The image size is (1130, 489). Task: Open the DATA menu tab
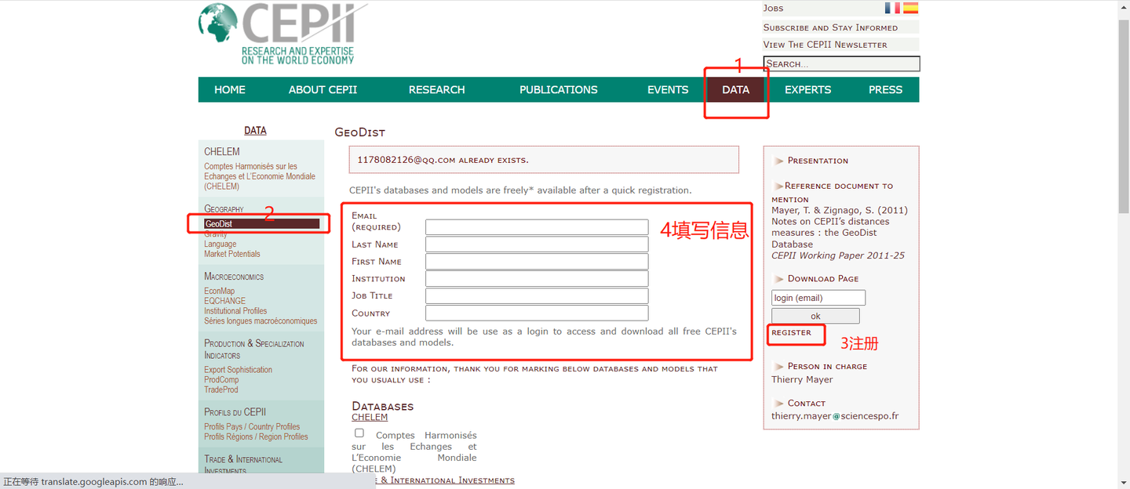click(x=736, y=89)
